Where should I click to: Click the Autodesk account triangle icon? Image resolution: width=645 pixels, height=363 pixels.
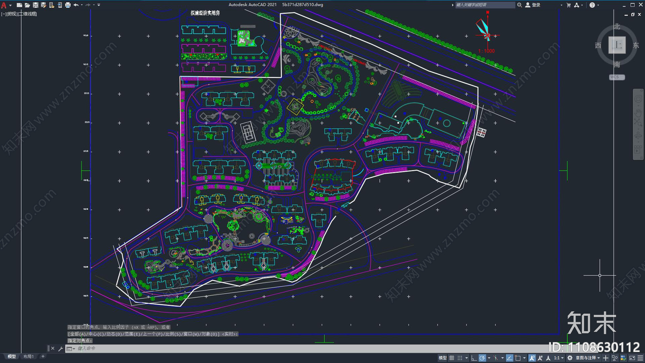tap(577, 5)
